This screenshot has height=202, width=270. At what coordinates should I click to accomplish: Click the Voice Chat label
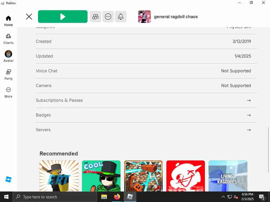tap(47, 71)
